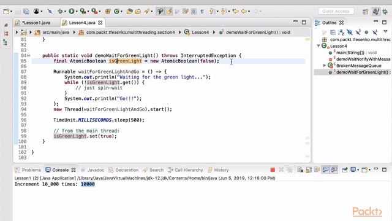
Task: Open the Debug configurations dropdown arrow
Action: [65, 12]
